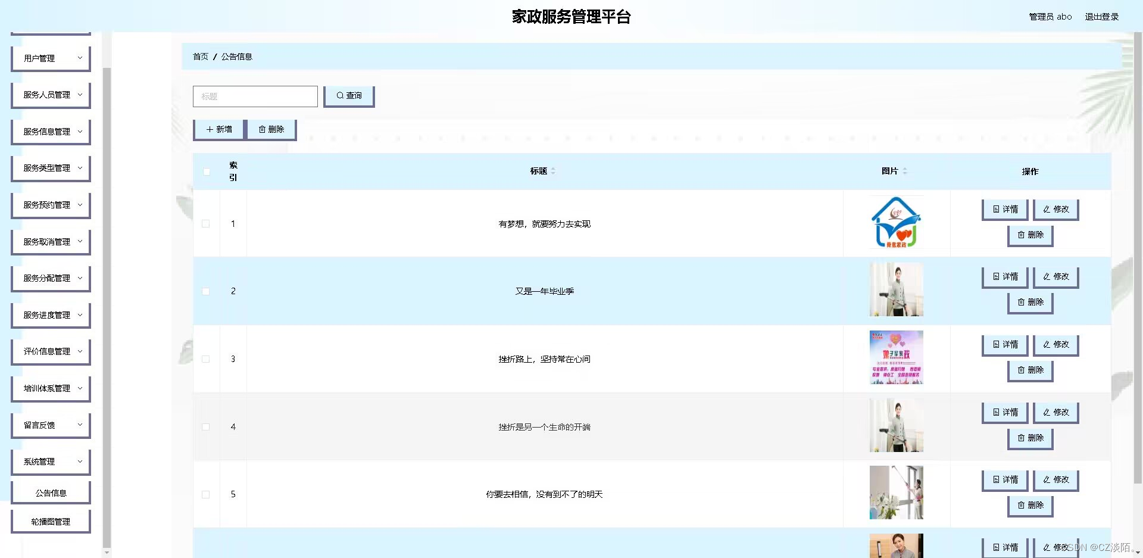Expand 服务人员管理 in sidebar

coord(51,95)
